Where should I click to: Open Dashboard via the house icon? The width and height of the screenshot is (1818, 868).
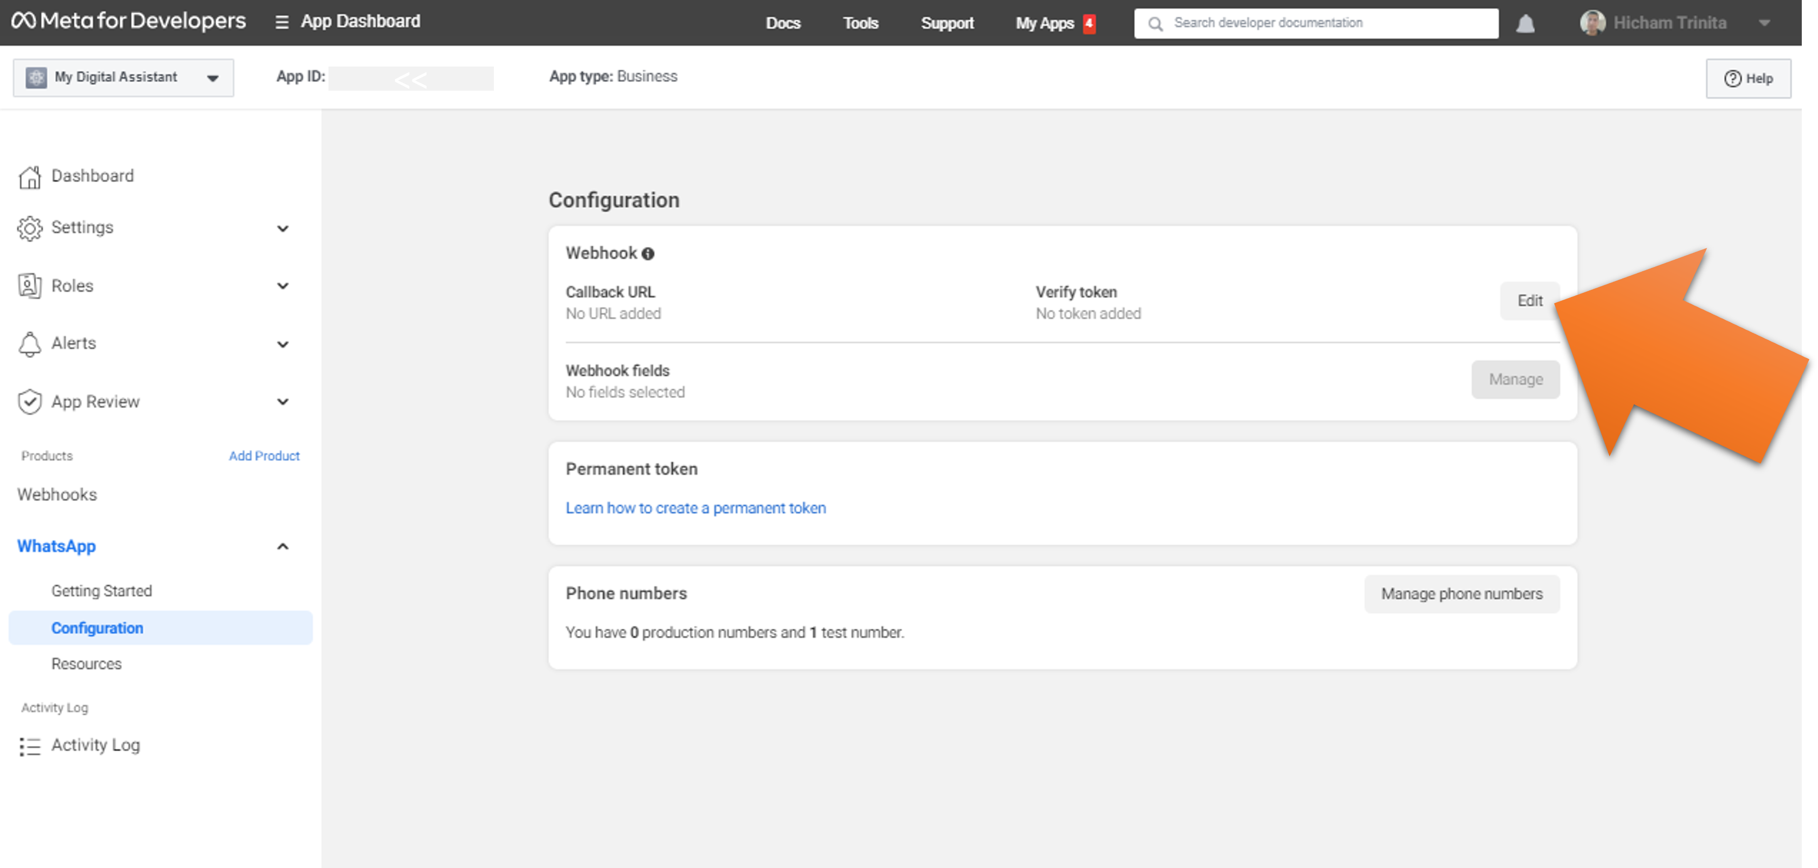(x=30, y=177)
